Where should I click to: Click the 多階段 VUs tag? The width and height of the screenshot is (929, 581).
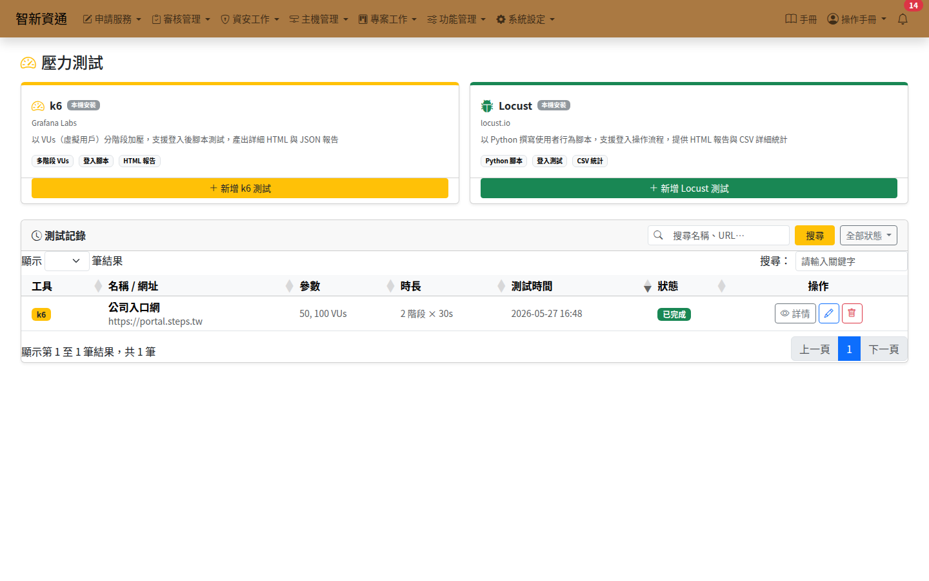(x=52, y=161)
